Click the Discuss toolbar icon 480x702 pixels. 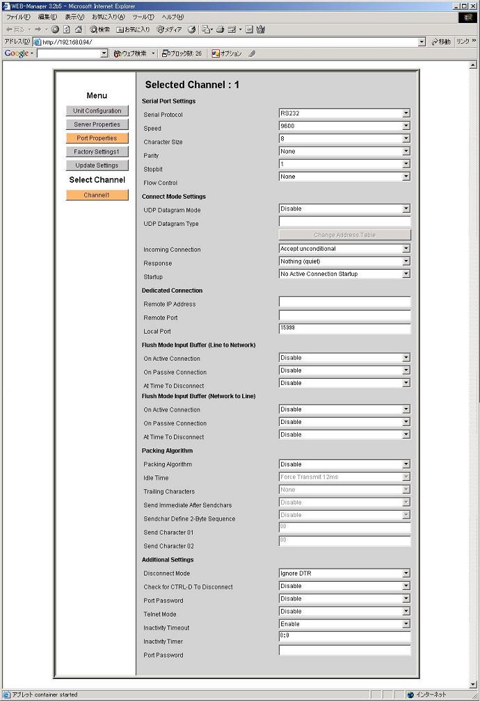(x=250, y=30)
